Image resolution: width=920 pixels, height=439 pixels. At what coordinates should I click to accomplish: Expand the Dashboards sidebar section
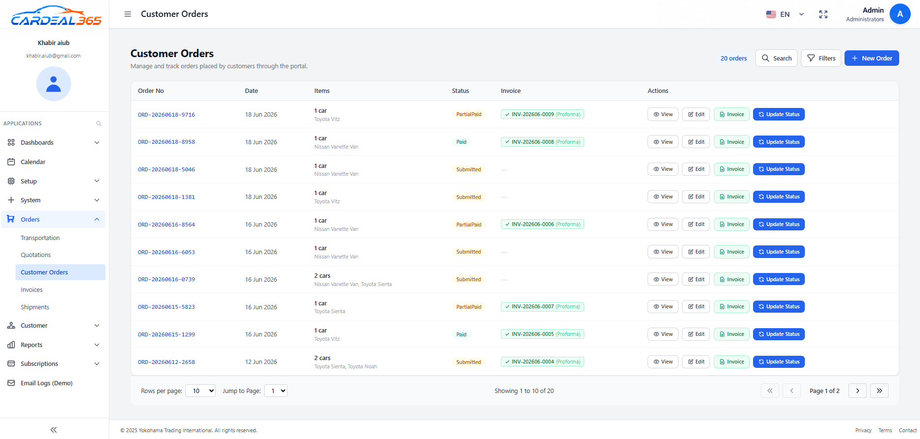(54, 142)
